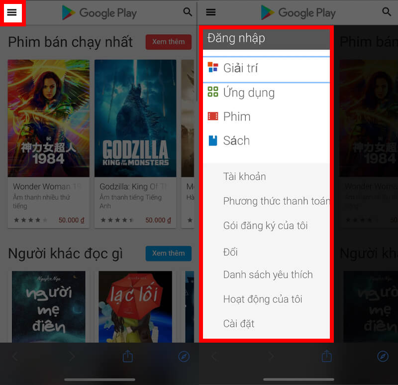The image size is (398, 385).
Task: Tap the search magnifier on the left phone screen
Action: tap(188, 12)
